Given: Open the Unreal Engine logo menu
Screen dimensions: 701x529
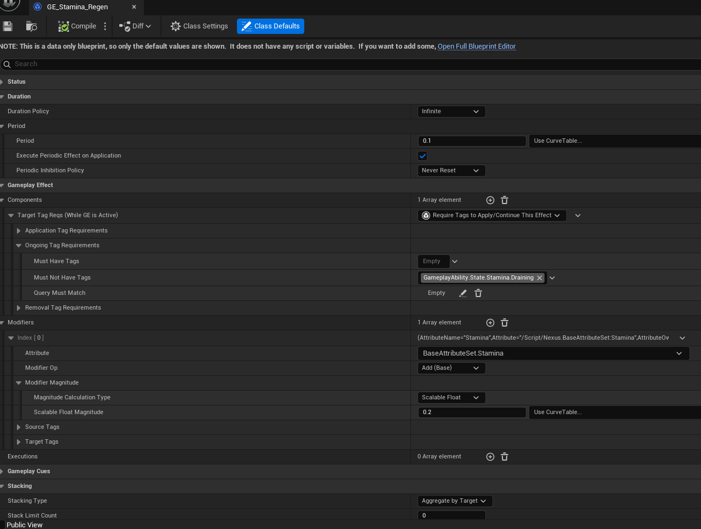Looking at the screenshot, I should [10, 5].
